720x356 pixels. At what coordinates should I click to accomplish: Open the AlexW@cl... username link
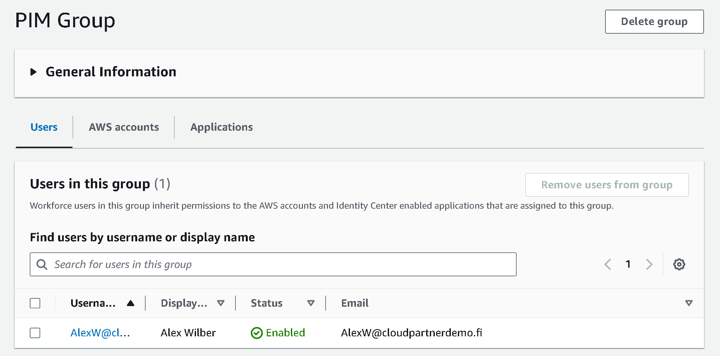point(100,333)
